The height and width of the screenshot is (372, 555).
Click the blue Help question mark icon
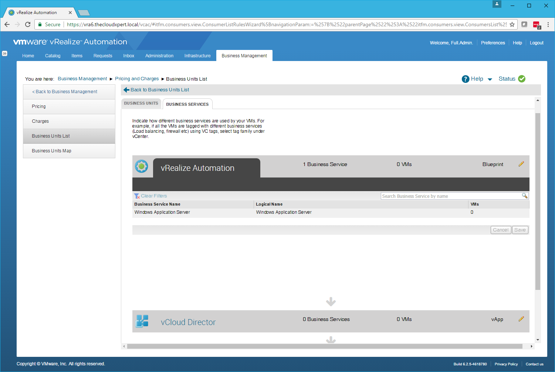click(x=466, y=79)
